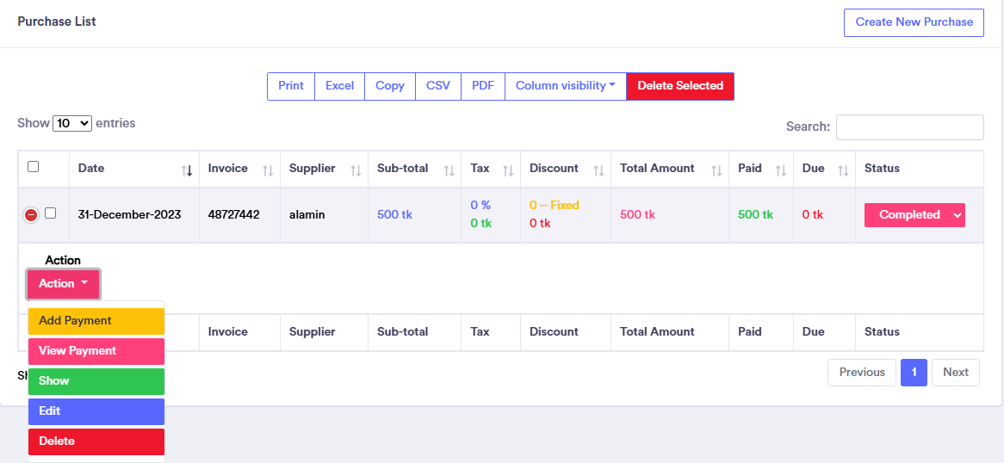Sort by Supplier column arrows
The image size is (1004, 463).
click(354, 170)
